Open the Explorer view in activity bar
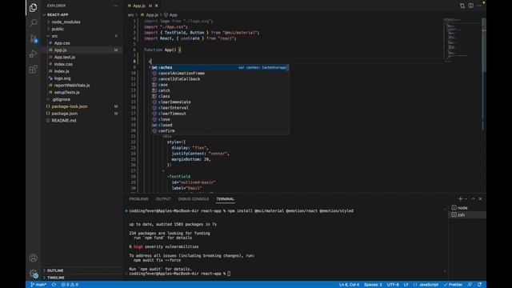512x288 pixels. [34, 7]
